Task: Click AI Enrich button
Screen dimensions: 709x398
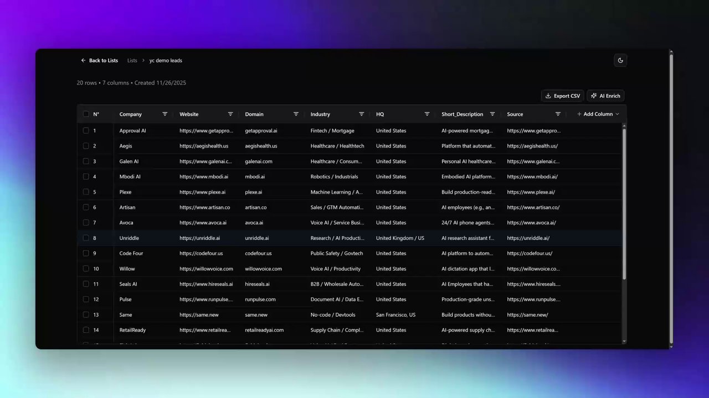Action: (605, 96)
